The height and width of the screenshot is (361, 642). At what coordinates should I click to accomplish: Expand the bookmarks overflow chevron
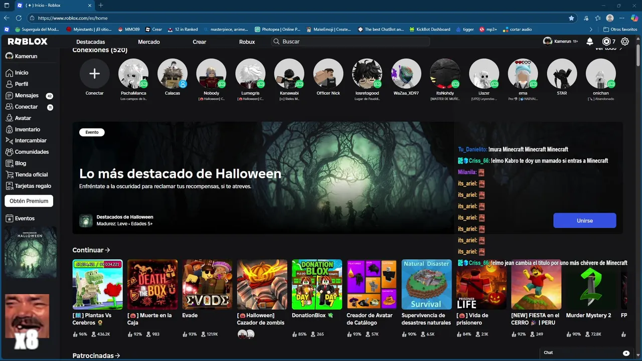[591, 30]
